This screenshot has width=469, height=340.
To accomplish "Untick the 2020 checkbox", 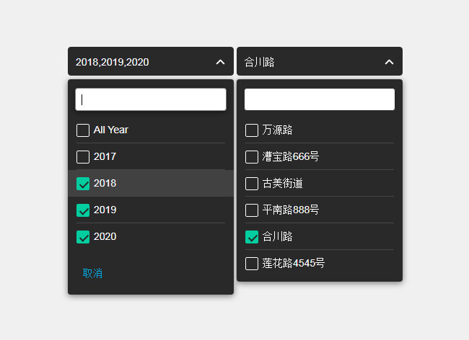I will tap(83, 237).
